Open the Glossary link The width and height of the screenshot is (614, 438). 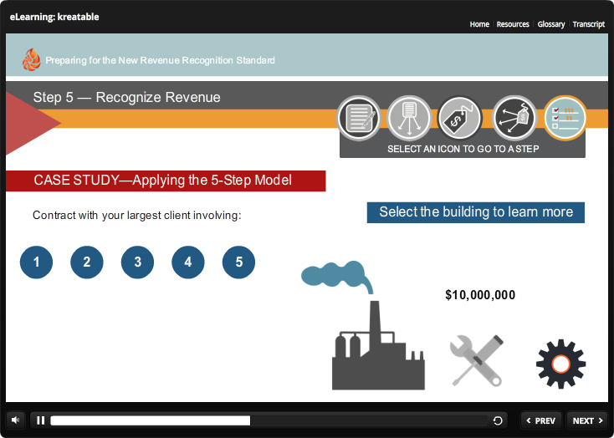tap(551, 24)
